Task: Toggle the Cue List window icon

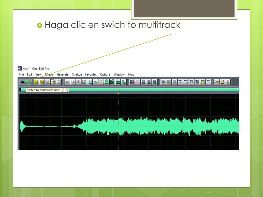Action: point(169,82)
